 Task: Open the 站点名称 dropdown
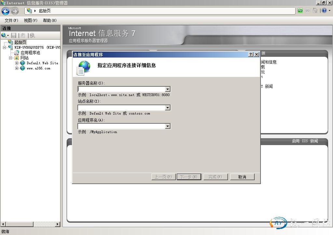point(167,107)
